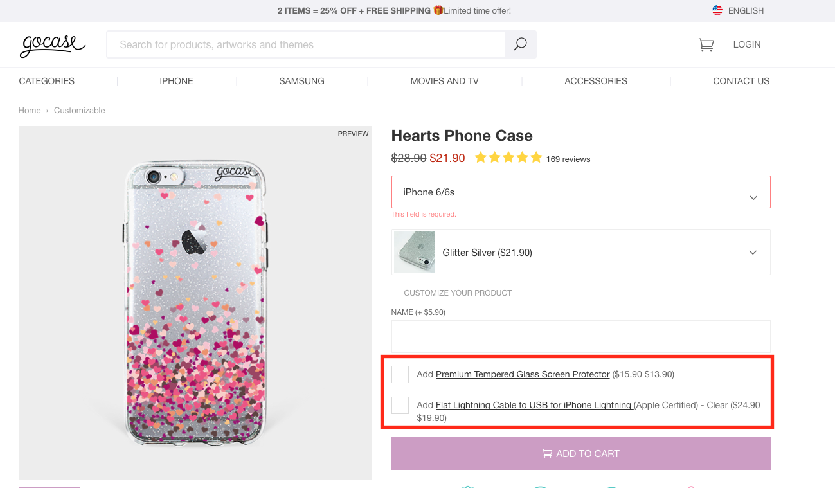Open the iPhone 6/6s model dropdown
Image resolution: width=835 pixels, height=488 pixels.
[580, 192]
